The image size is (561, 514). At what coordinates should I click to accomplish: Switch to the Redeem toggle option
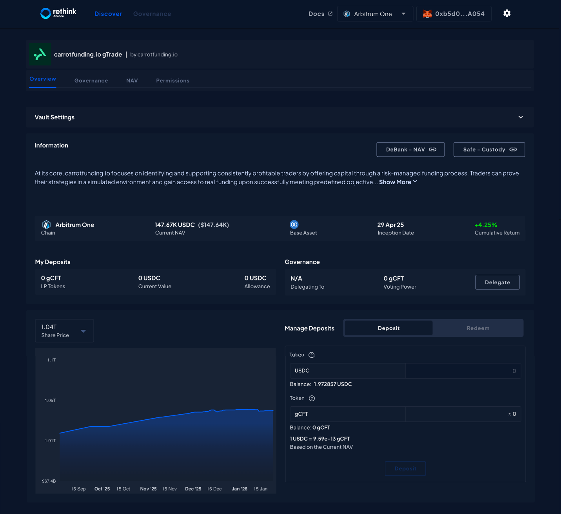478,328
